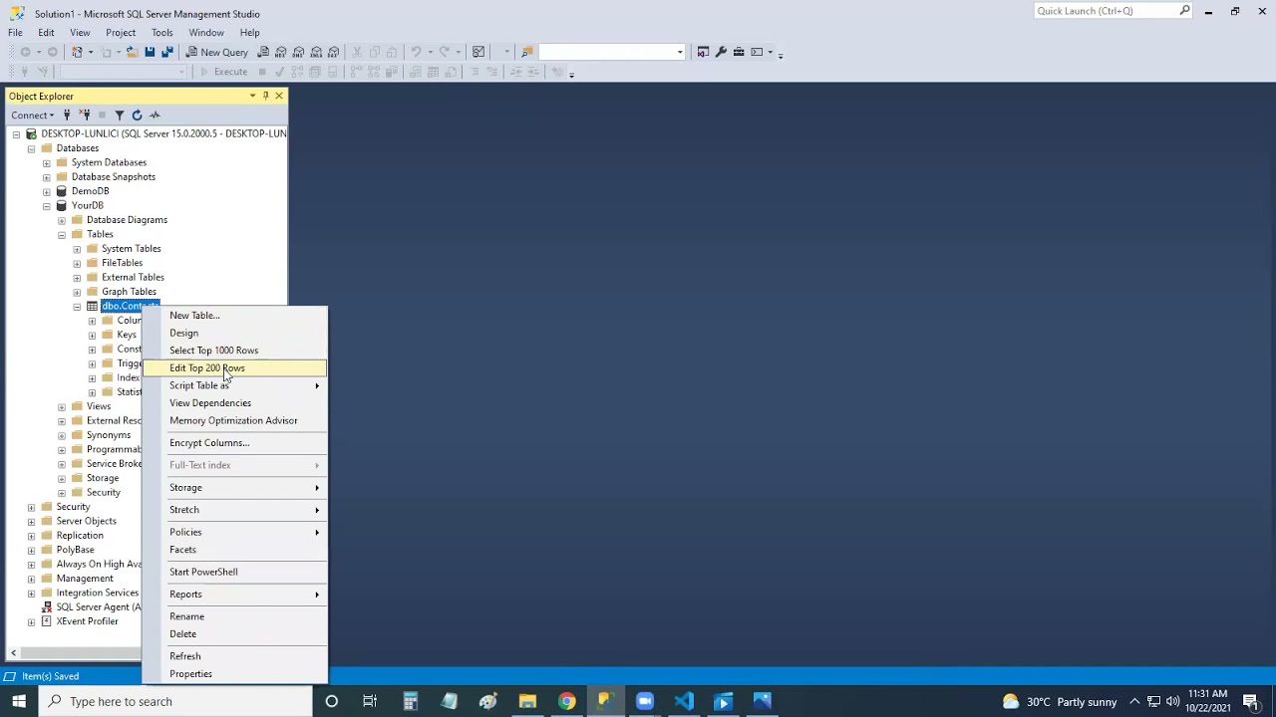Open the Reports submenu
The image size is (1276, 717).
[234, 595]
